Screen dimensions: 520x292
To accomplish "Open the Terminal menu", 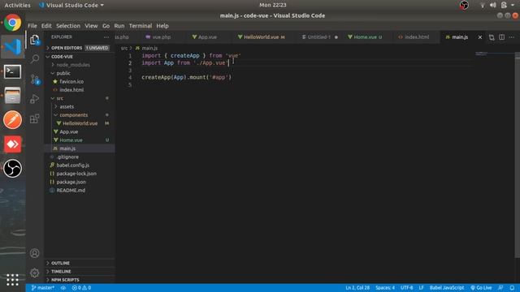I will click(141, 26).
